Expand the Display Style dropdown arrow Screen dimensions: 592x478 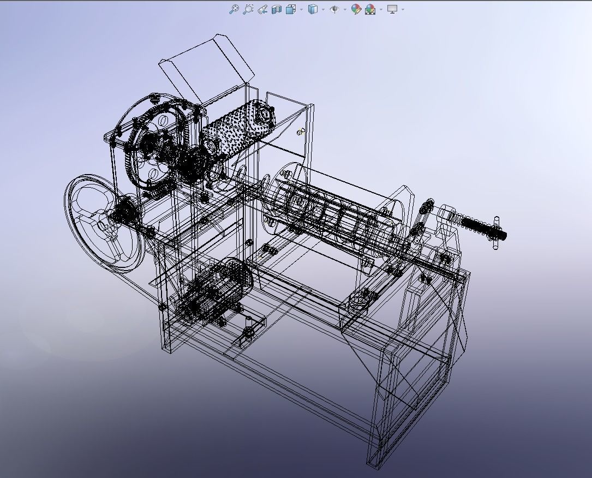point(323,9)
